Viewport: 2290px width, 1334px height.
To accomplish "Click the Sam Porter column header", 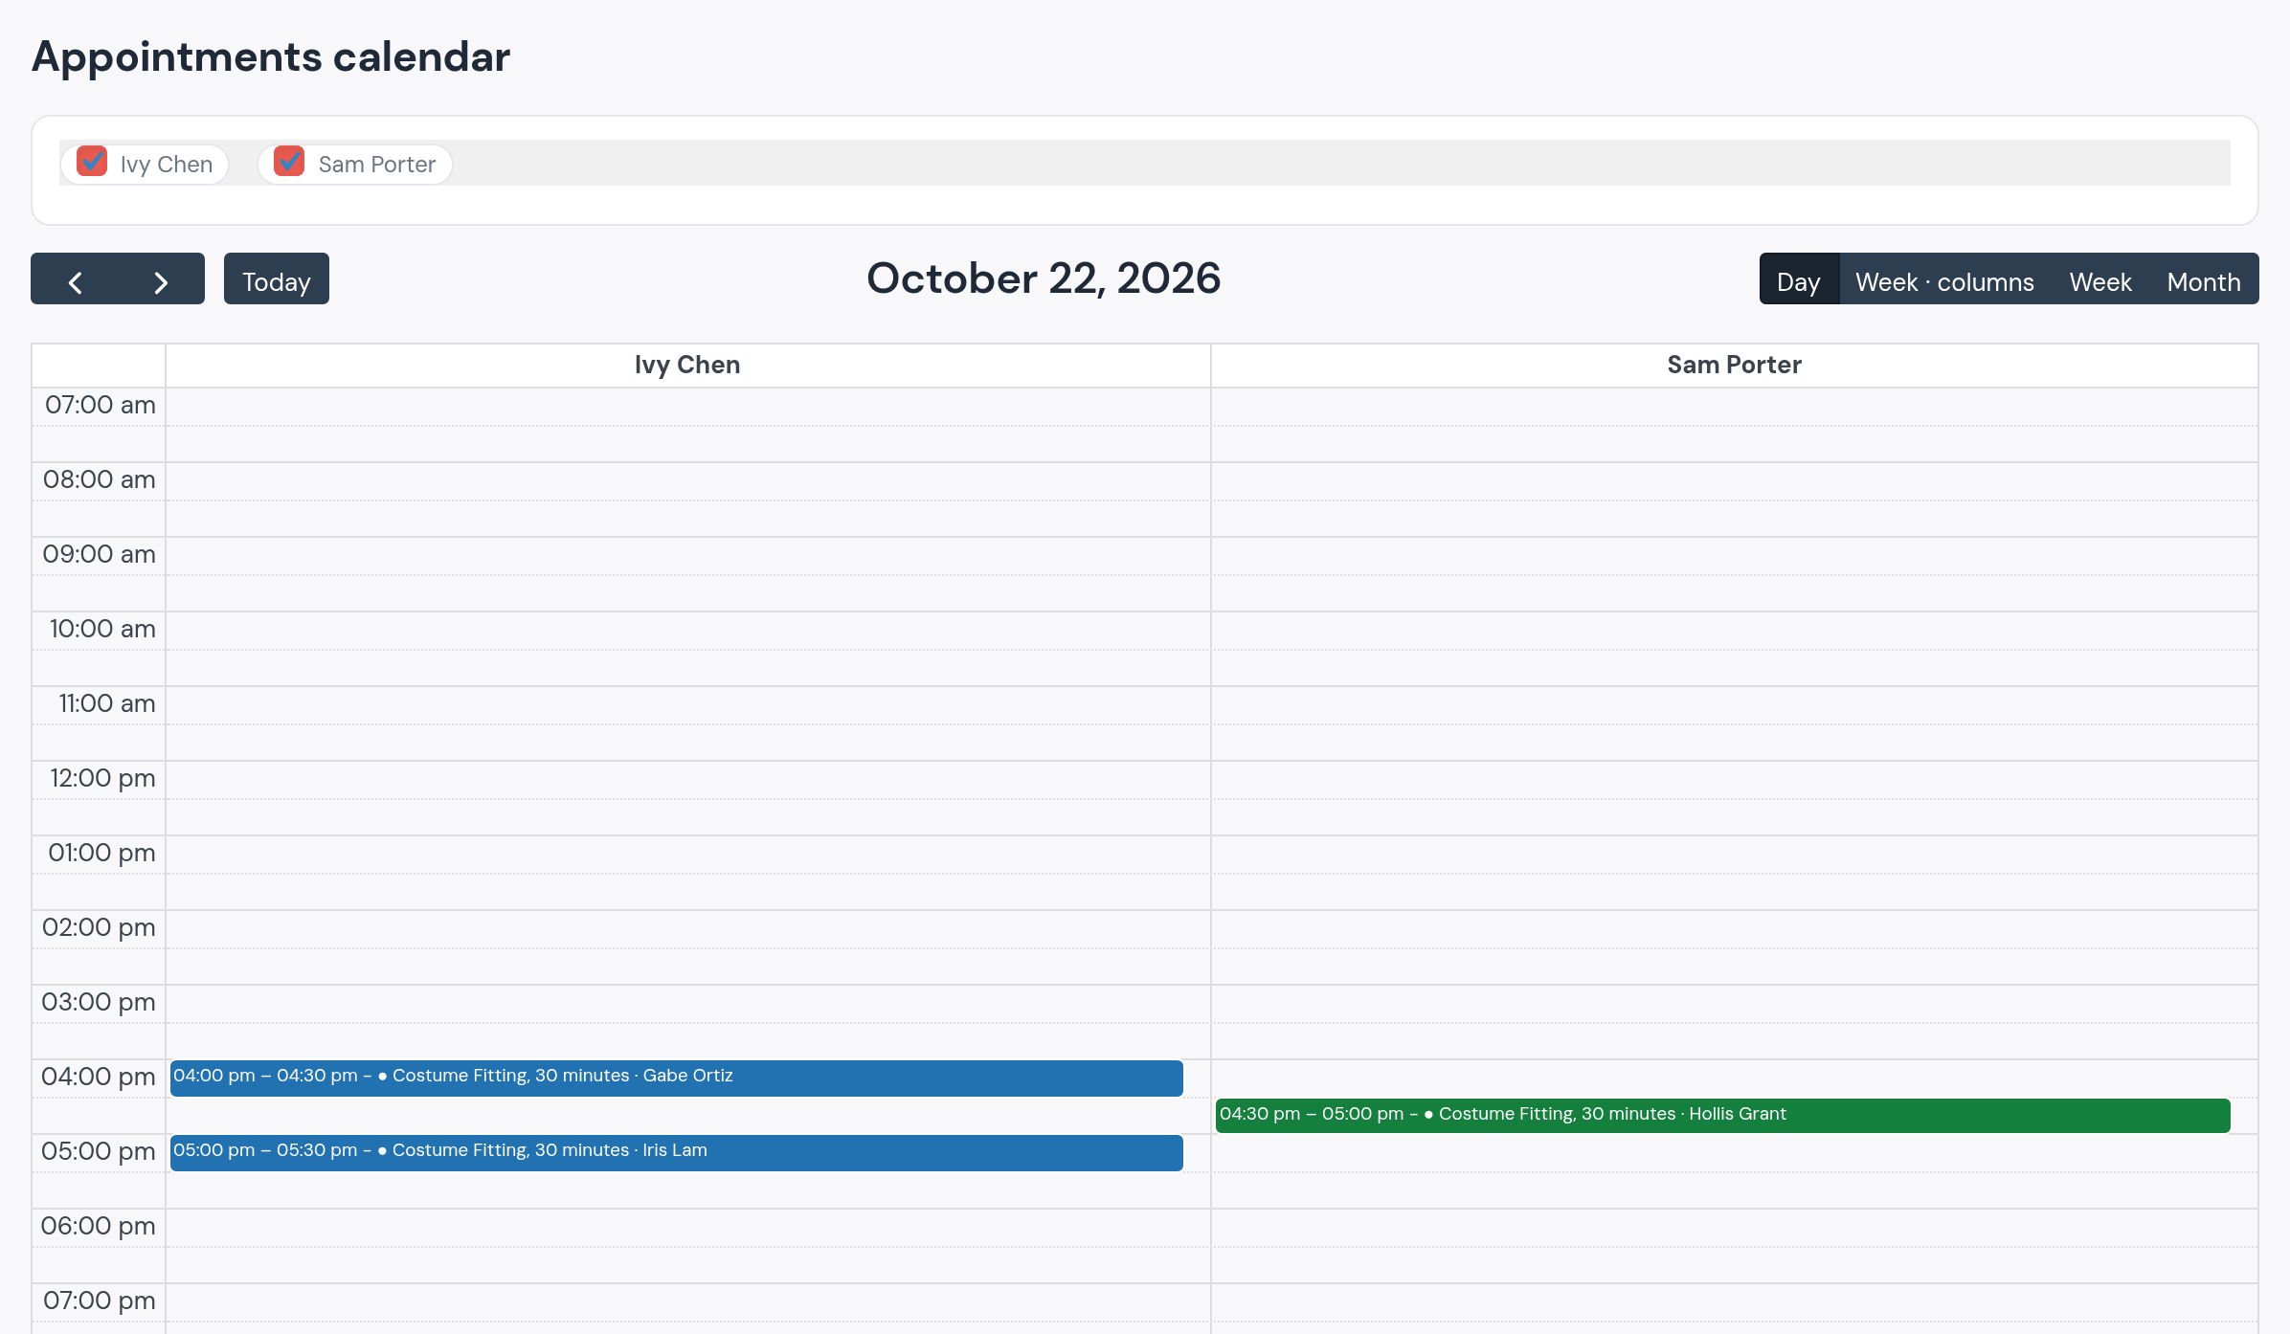I will tap(1734, 365).
